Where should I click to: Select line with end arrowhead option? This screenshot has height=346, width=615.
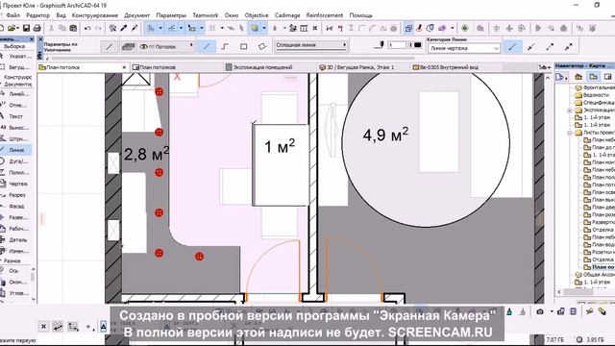pos(550,47)
